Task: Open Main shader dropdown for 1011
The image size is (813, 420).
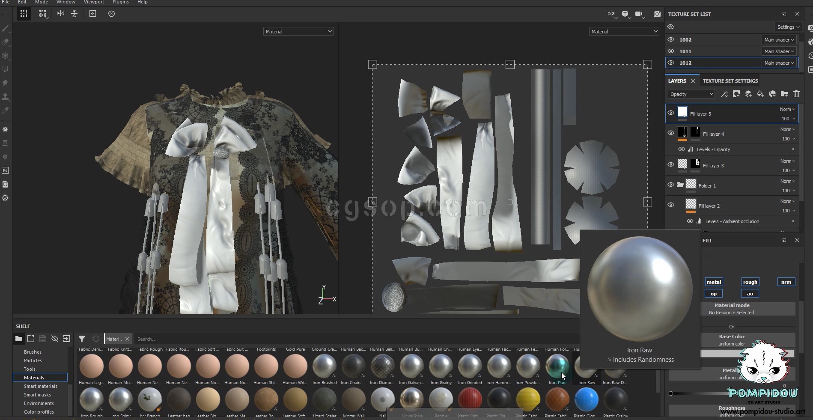Action: coord(779,51)
